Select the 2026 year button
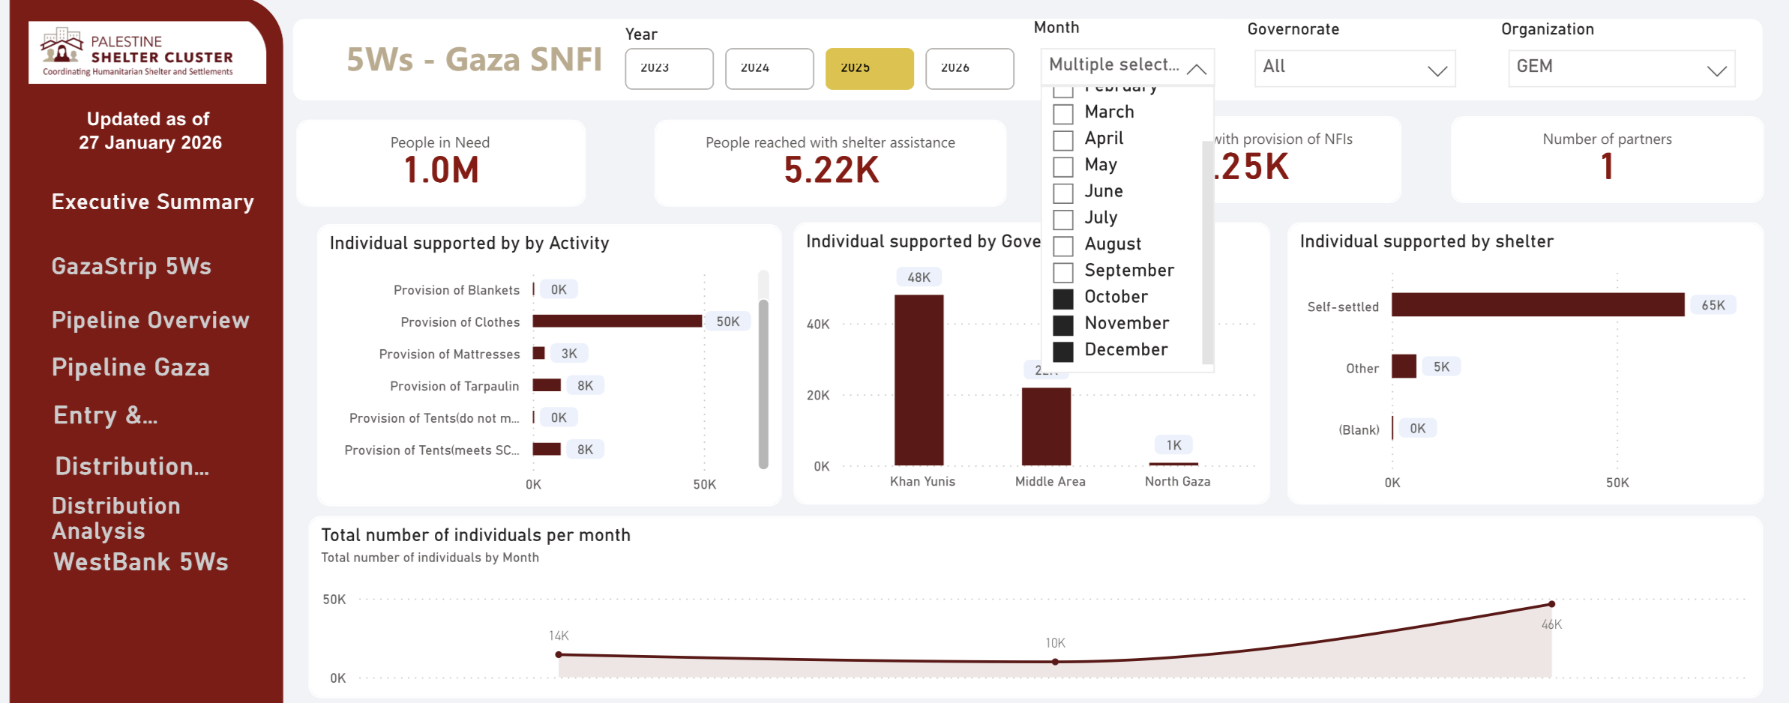 (969, 69)
